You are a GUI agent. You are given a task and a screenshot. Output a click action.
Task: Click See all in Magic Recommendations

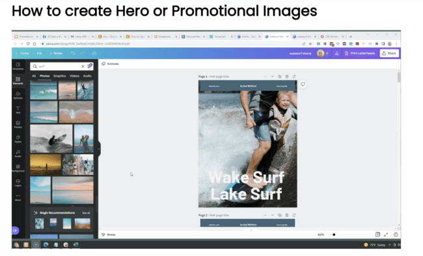pyautogui.click(x=86, y=213)
